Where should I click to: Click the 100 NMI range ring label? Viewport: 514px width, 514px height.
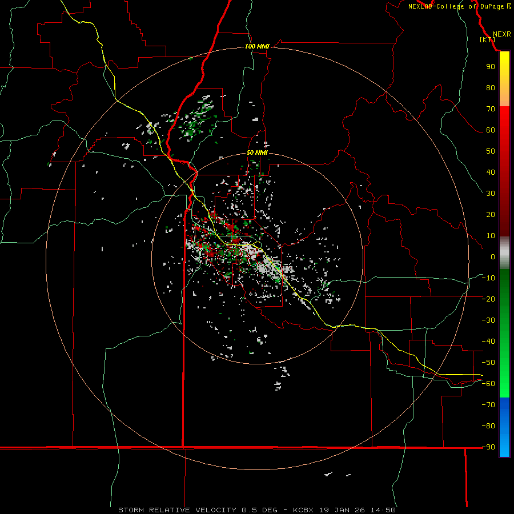(x=257, y=46)
